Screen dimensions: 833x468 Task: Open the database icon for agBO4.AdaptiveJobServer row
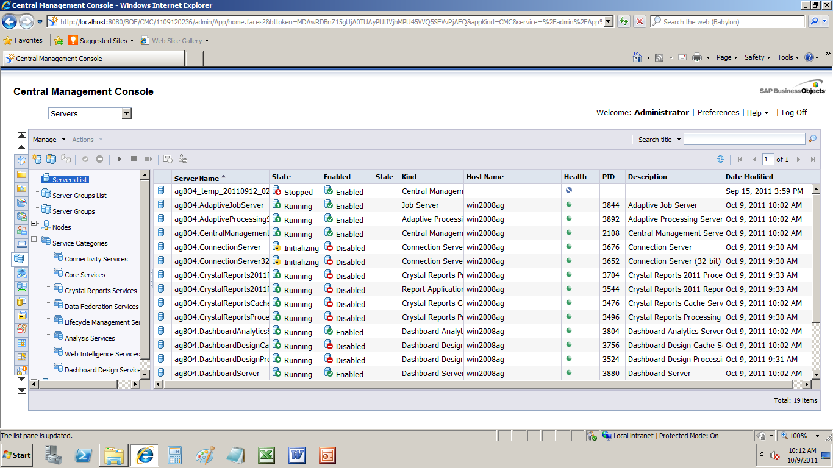click(x=162, y=205)
